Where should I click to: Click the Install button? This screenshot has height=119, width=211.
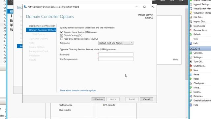pos(132,99)
